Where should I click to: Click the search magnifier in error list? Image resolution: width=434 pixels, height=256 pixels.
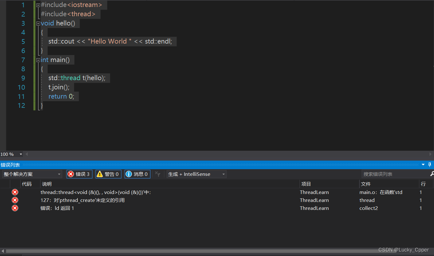pos(432,174)
